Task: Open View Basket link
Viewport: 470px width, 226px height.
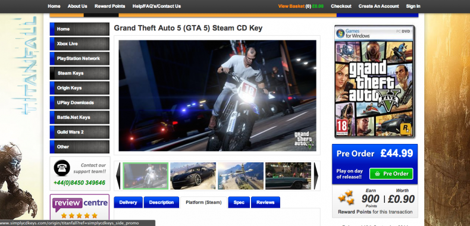Action: coord(291,6)
